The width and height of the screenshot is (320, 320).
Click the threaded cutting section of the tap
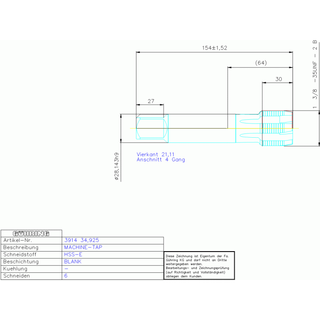[x=277, y=129]
